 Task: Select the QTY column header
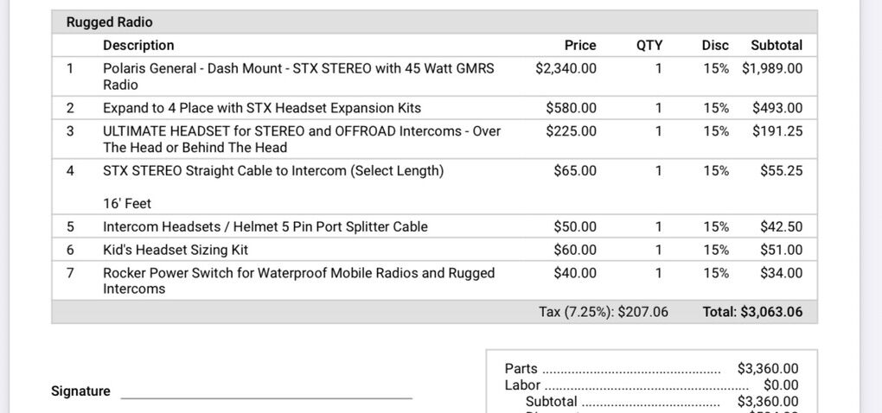[x=649, y=45]
